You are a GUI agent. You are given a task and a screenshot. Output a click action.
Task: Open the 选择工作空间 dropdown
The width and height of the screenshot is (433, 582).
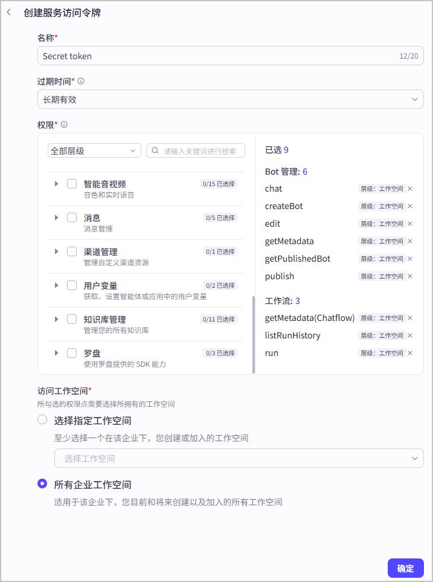pyautogui.click(x=239, y=458)
